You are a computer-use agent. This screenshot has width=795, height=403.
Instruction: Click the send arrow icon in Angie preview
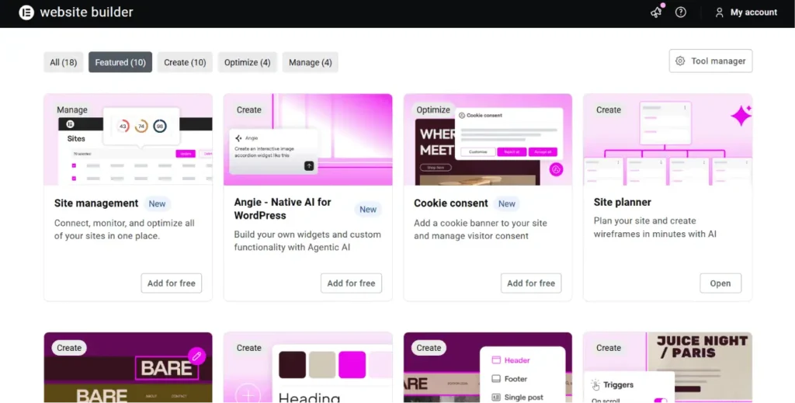309,165
